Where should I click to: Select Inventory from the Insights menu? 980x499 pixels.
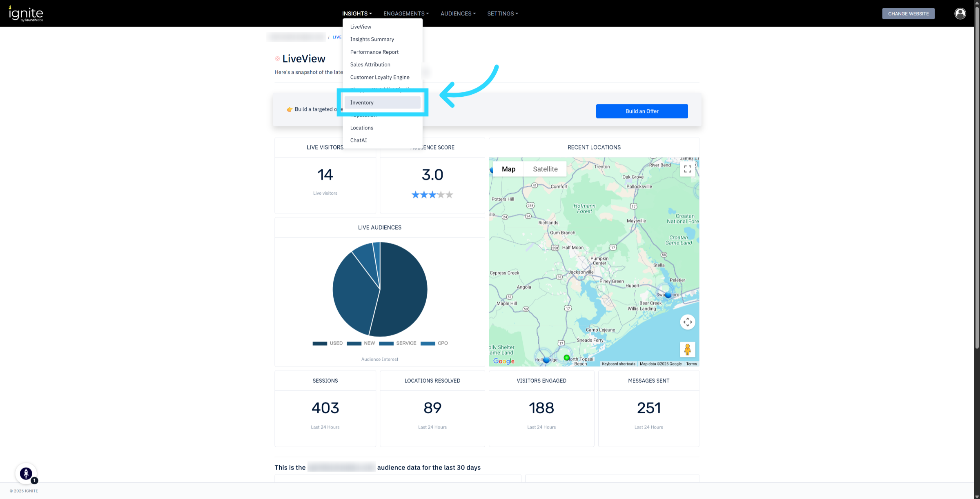[362, 102]
